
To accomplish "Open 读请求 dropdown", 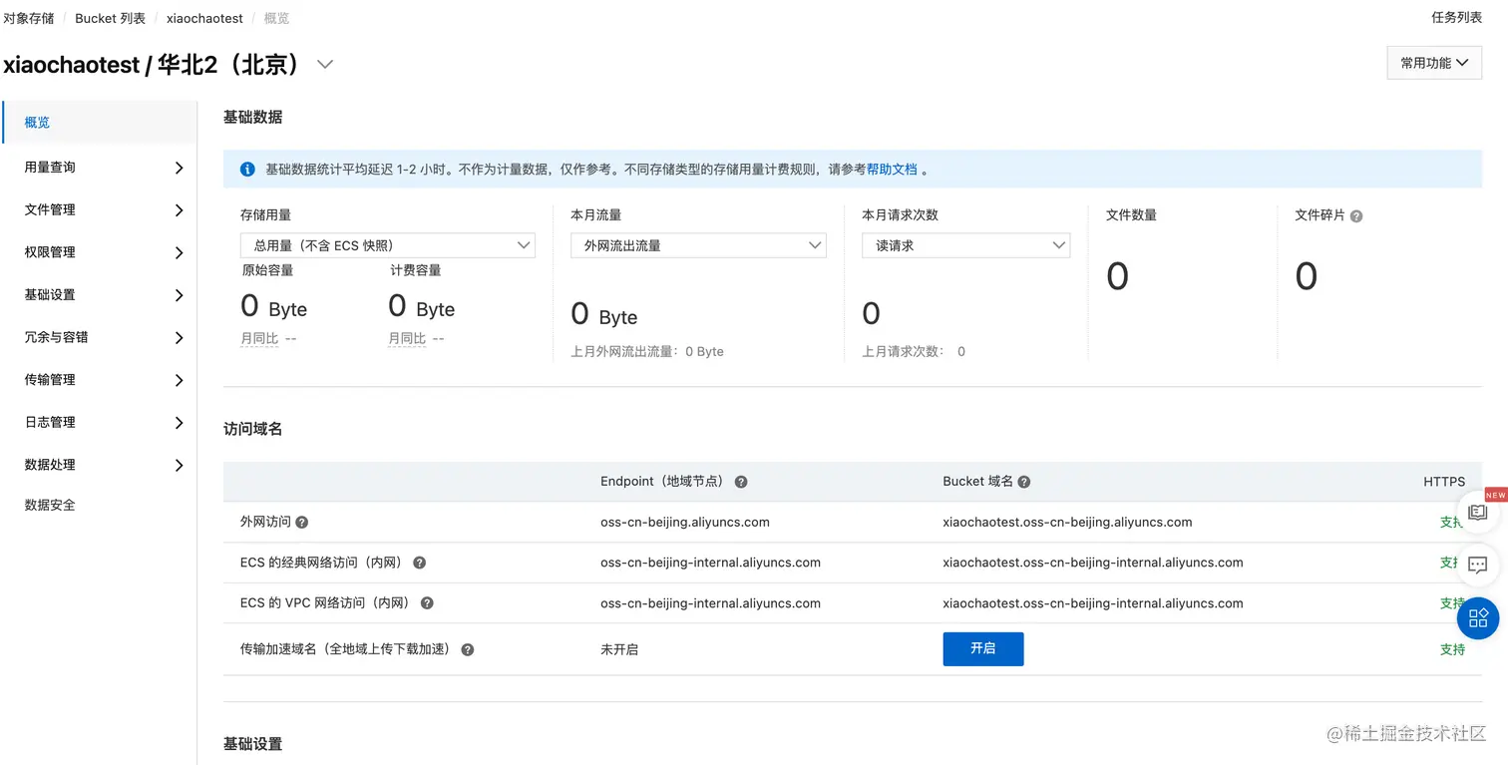I will point(965,245).
